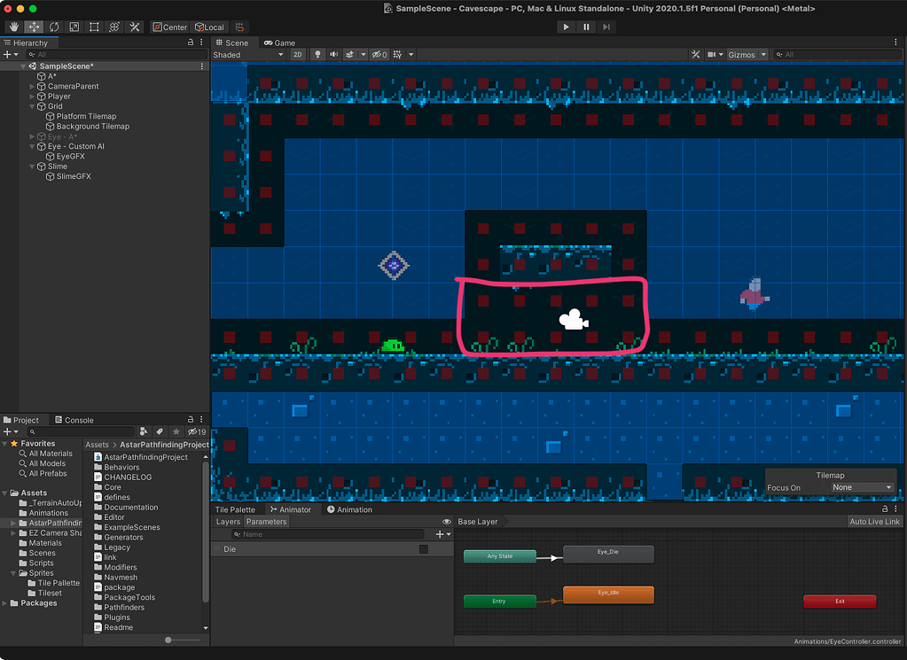Viewport: 907px width, 660px height.
Task: Switch pivot orientation from Local to Global
Action: pos(210,27)
